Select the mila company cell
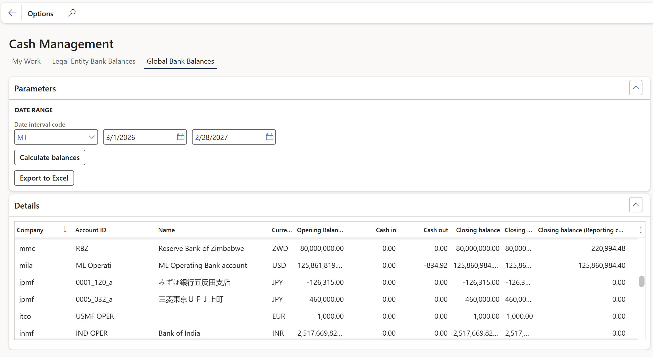Image resolution: width=653 pixels, height=357 pixels. tap(26, 265)
